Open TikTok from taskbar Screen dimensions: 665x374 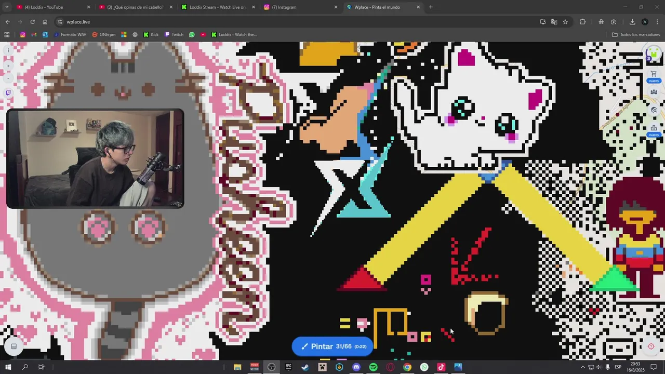tap(441, 367)
